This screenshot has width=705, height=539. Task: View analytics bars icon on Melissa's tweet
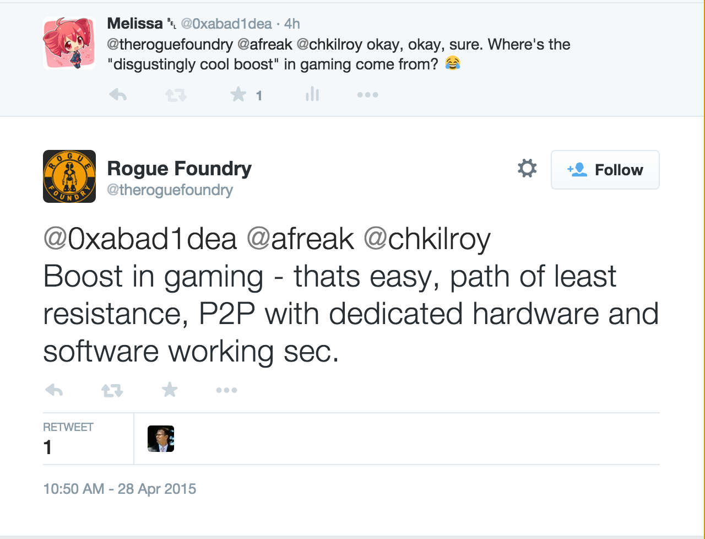click(x=312, y=94)
